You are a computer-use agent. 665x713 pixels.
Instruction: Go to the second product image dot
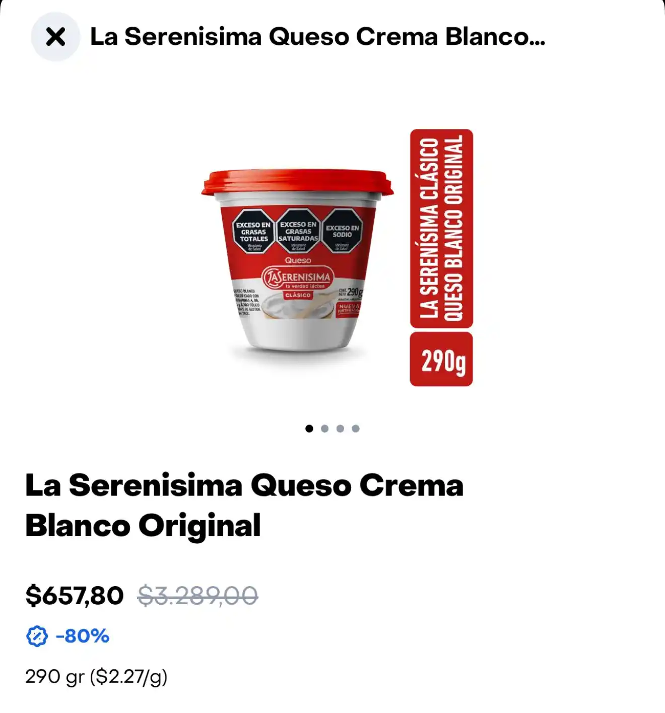[325, 429]
